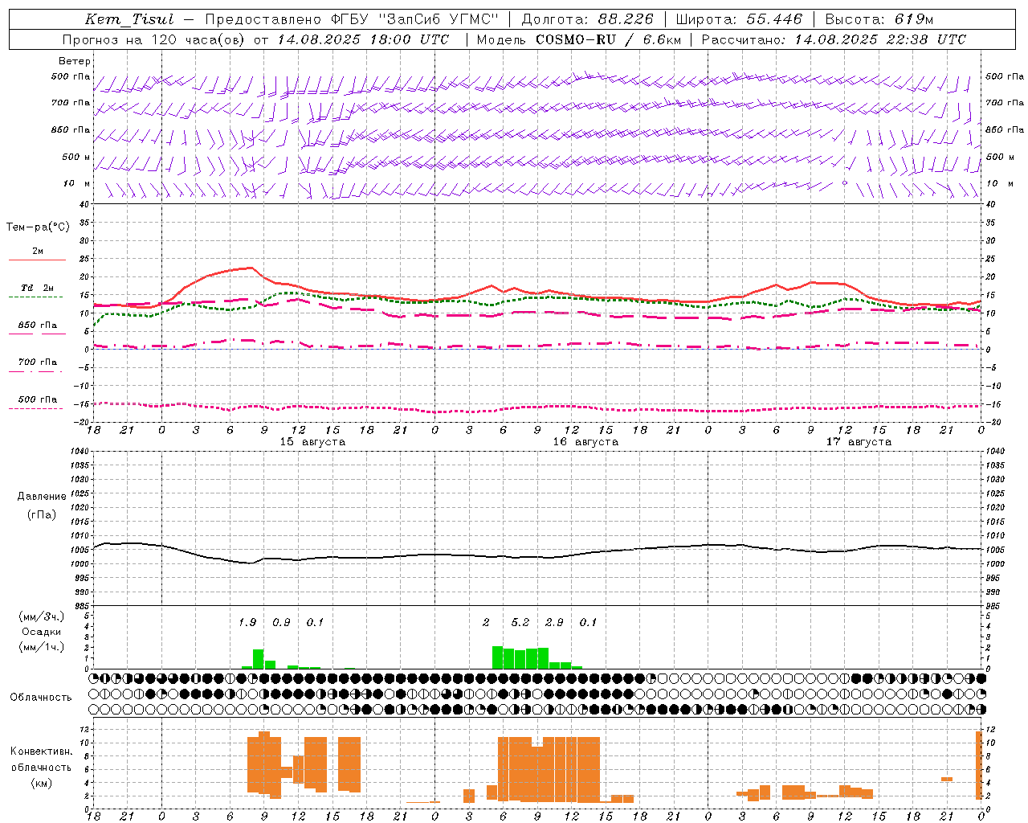
Task: Click the "Конвективн." convective cloud label
Action: (x=41, y=751)
